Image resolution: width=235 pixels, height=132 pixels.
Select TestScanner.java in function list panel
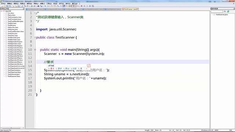[x=222, y=15]
